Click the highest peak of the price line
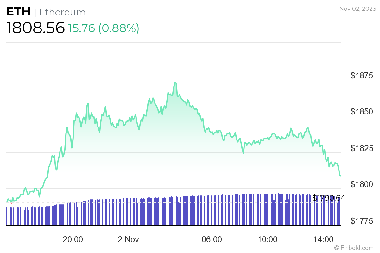Image resolution: width=380 pixels, height=253 pixels. pyautogui.click(x=175, y=83)
